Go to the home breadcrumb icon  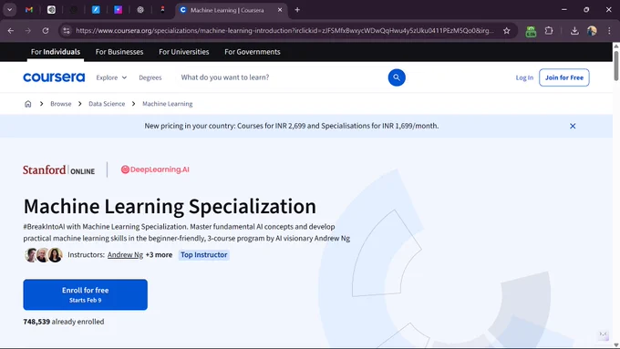(x=27, y=104)
